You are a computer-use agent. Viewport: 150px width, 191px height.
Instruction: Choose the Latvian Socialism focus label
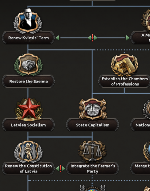click(x=28, y=125)
